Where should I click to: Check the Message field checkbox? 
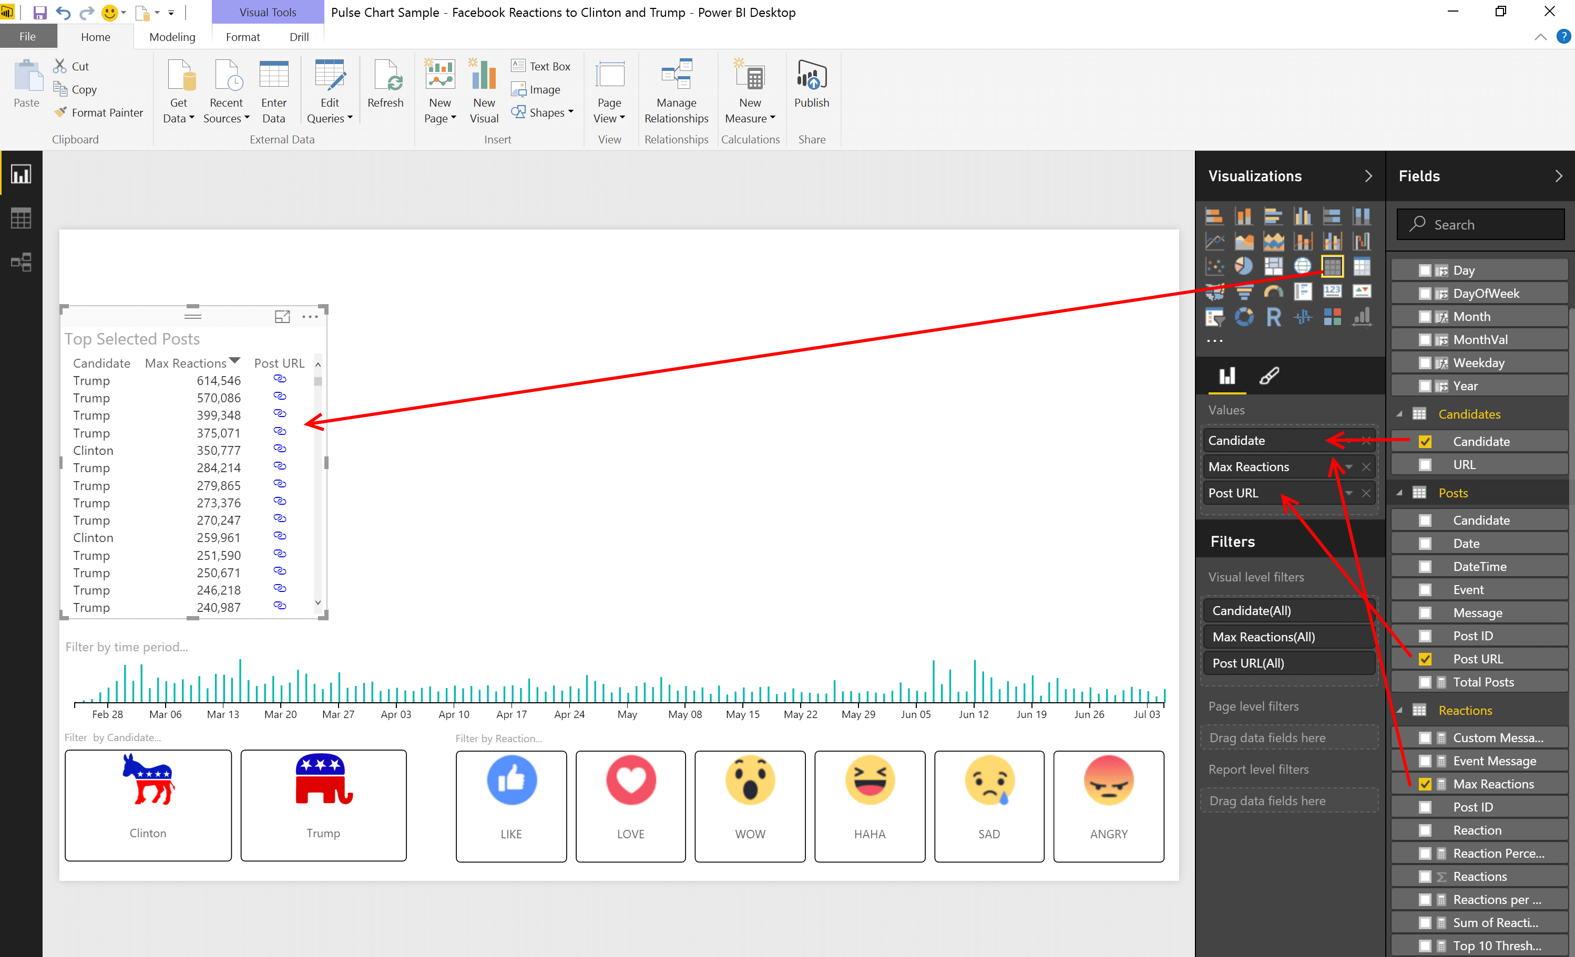[x=1425, y=612]
